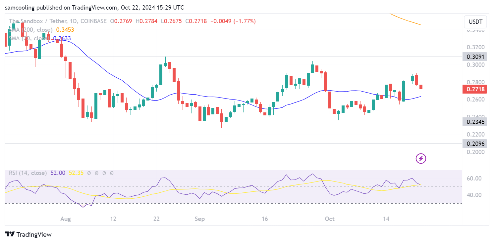Open the USDT currency selector
Screen dimensions: 494x243
475,22
